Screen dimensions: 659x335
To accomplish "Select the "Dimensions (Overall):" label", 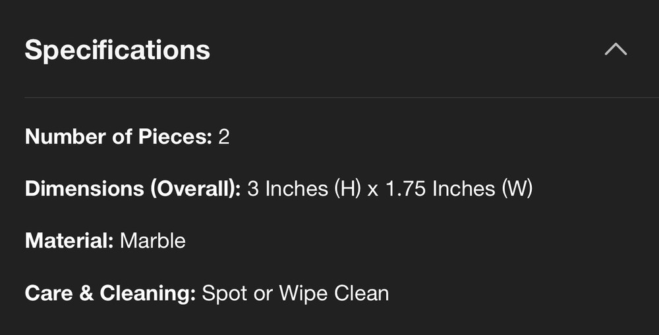I will tap(132, 189).
